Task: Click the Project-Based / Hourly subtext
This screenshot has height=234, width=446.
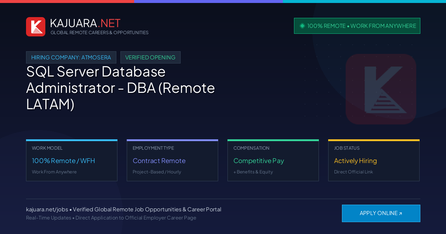Action: click(x=157, y=172)
